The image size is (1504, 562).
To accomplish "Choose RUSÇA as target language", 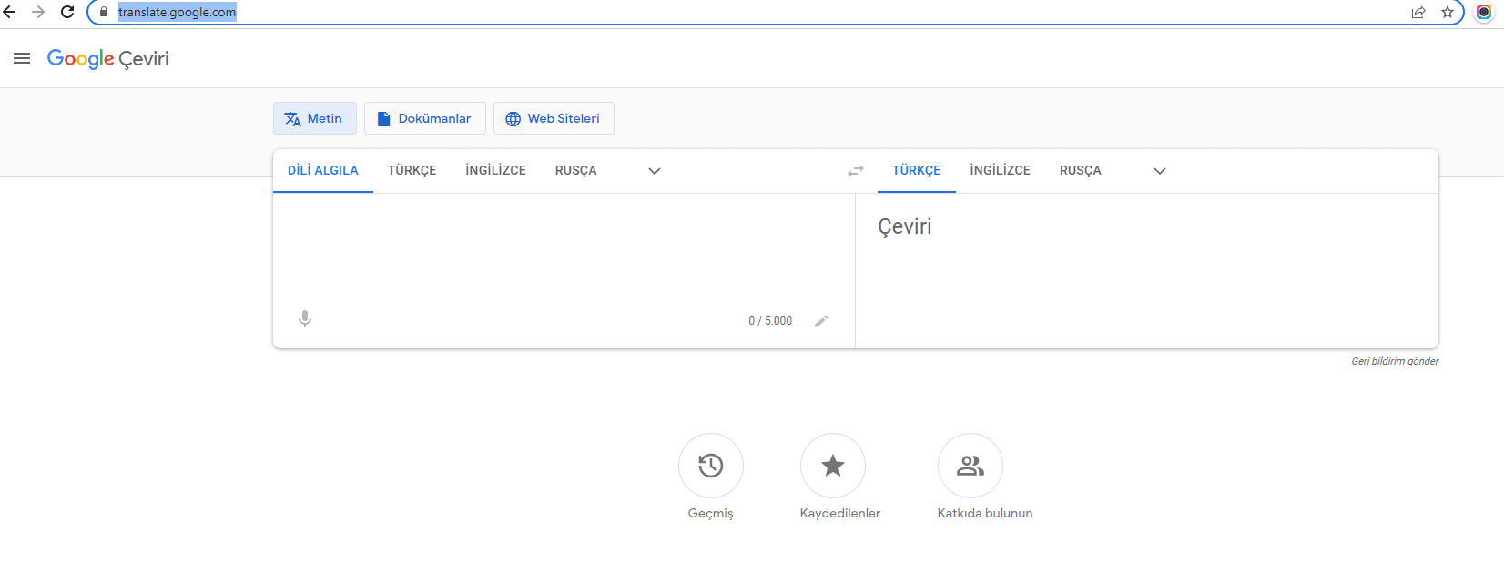I will (1080, 170).
